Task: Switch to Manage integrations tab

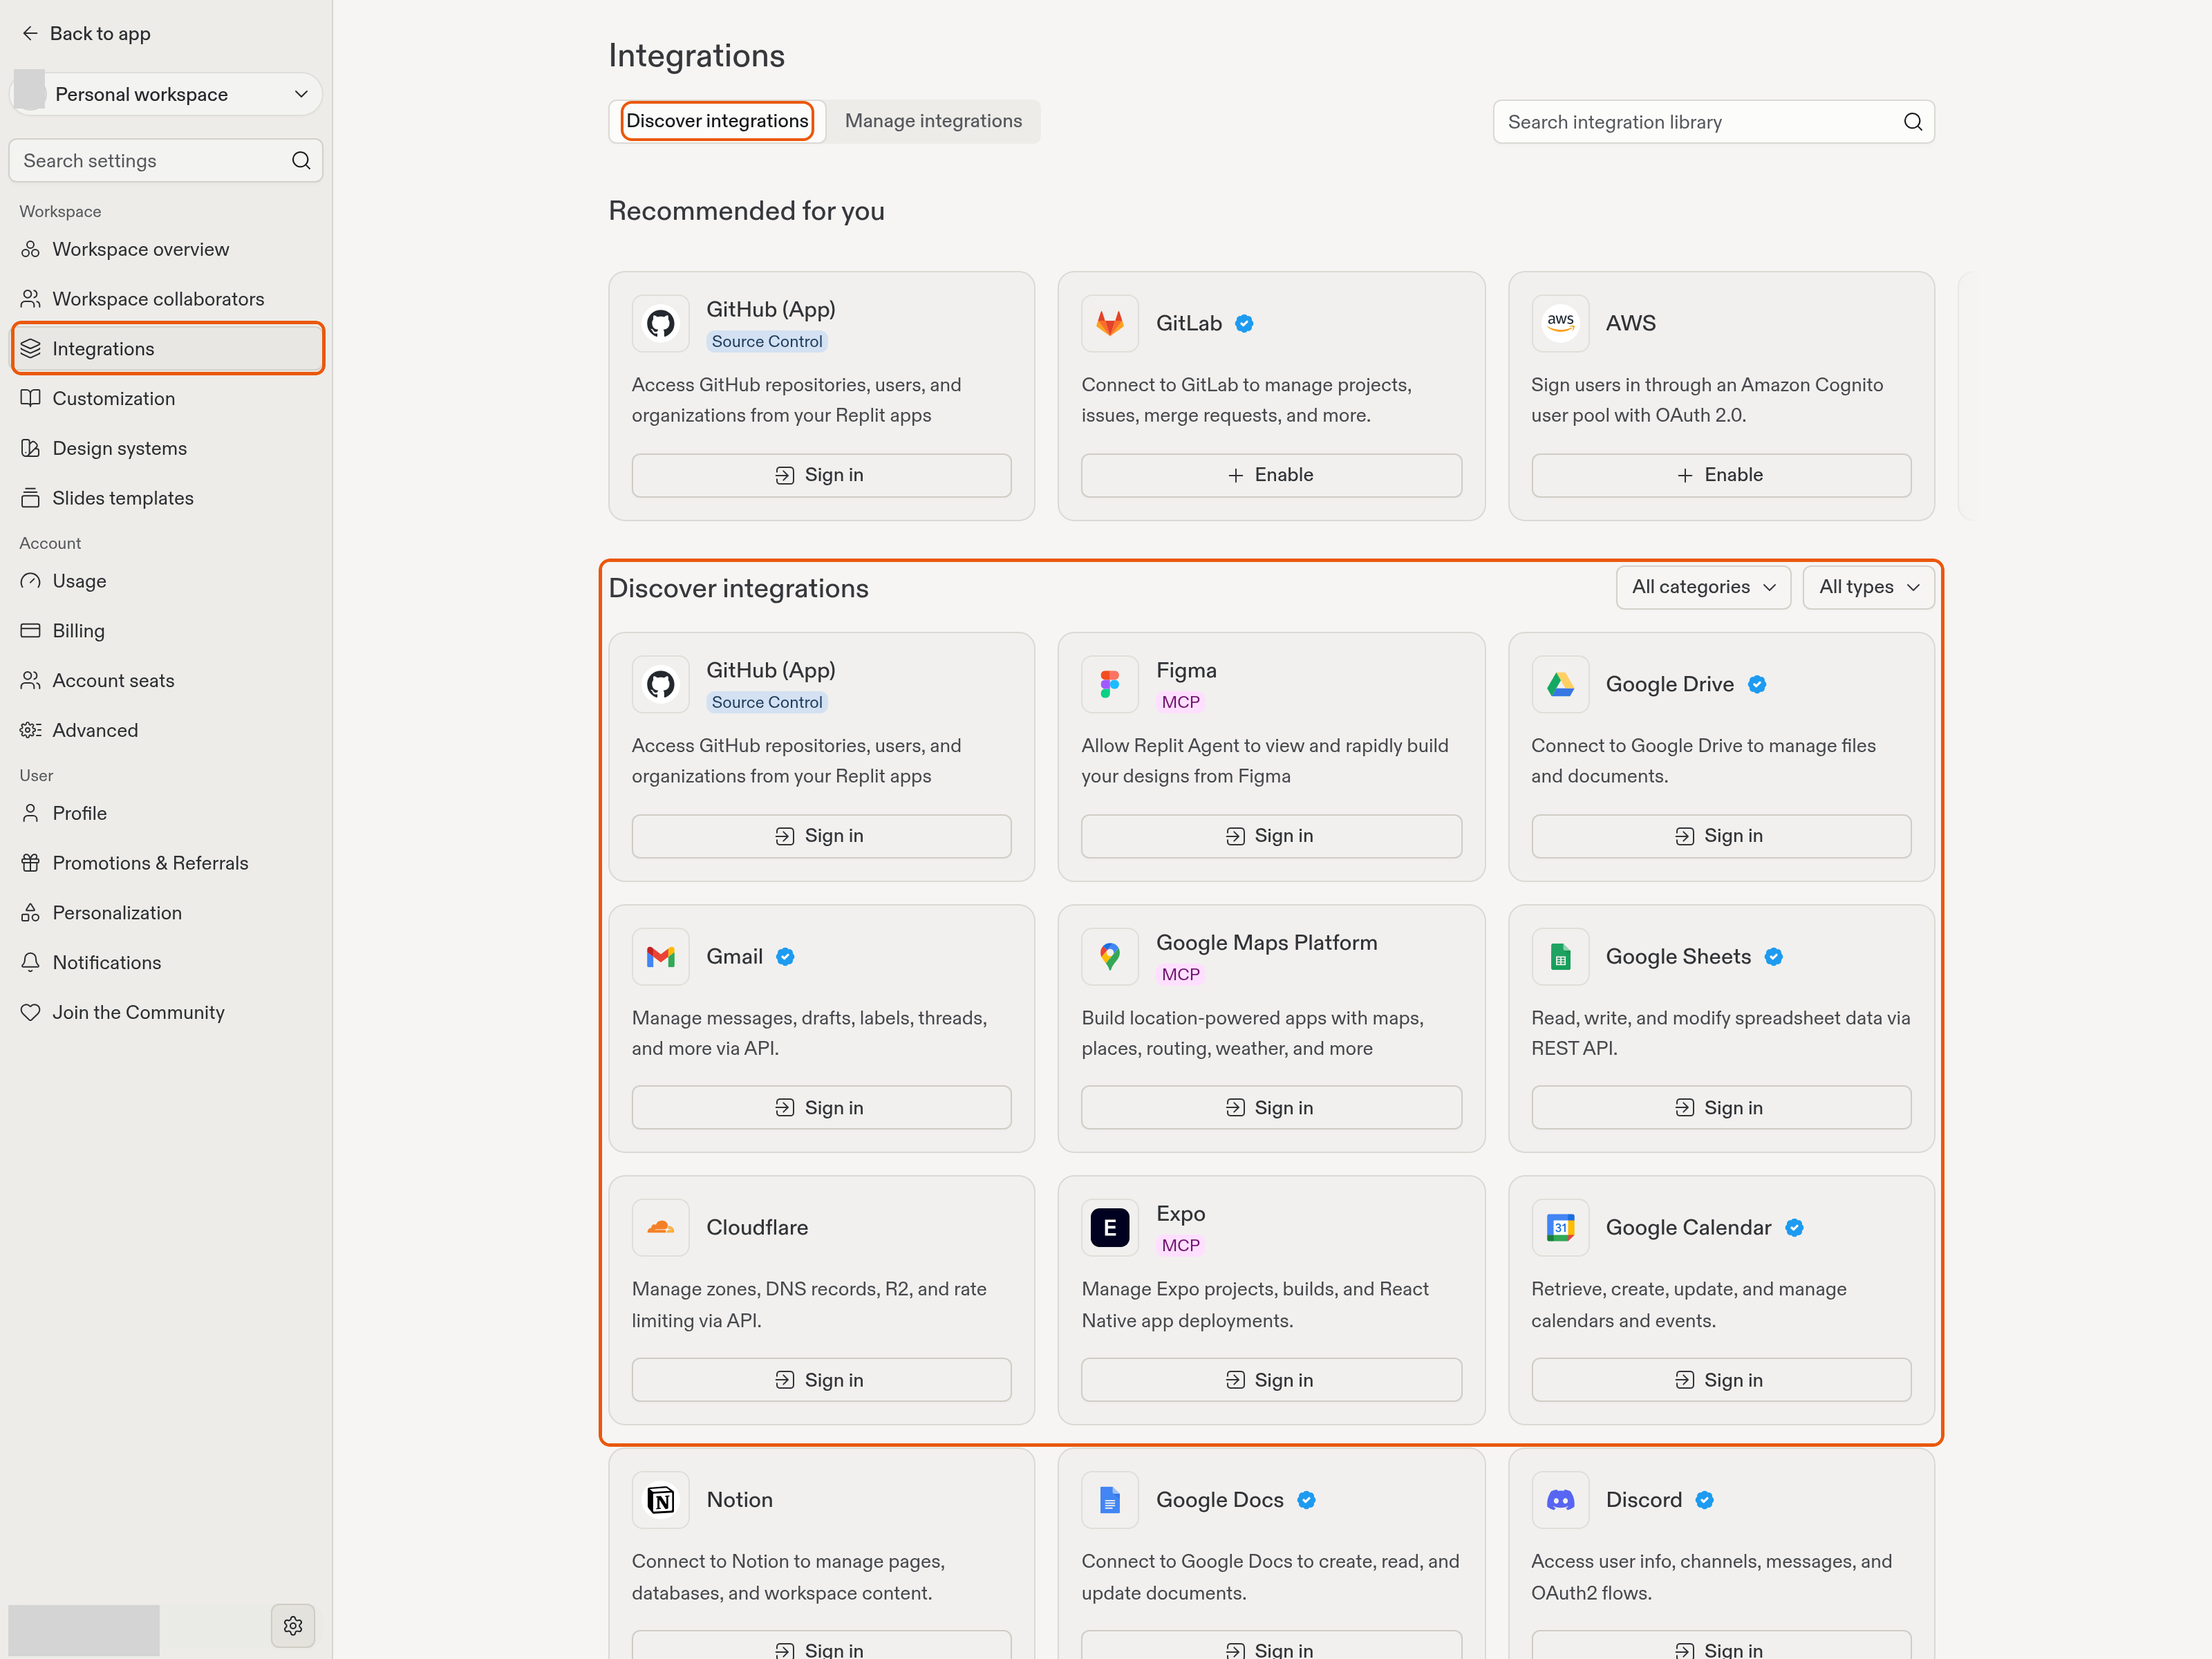Action: point(933,121)
